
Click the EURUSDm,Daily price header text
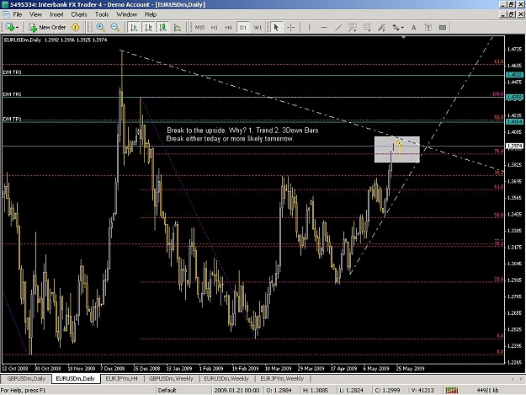56,40
